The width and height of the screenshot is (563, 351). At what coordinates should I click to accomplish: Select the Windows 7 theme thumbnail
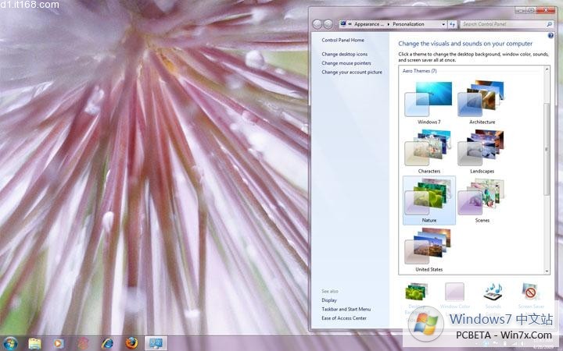pos(429,99)
